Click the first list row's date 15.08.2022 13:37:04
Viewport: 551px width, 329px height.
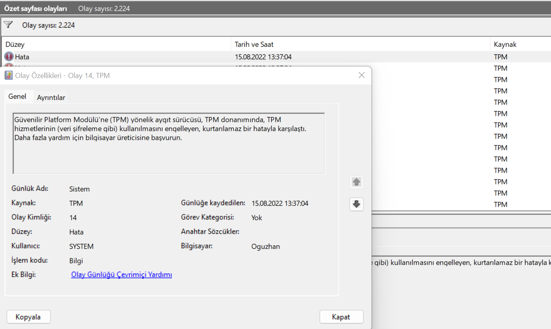pos(263,57)
